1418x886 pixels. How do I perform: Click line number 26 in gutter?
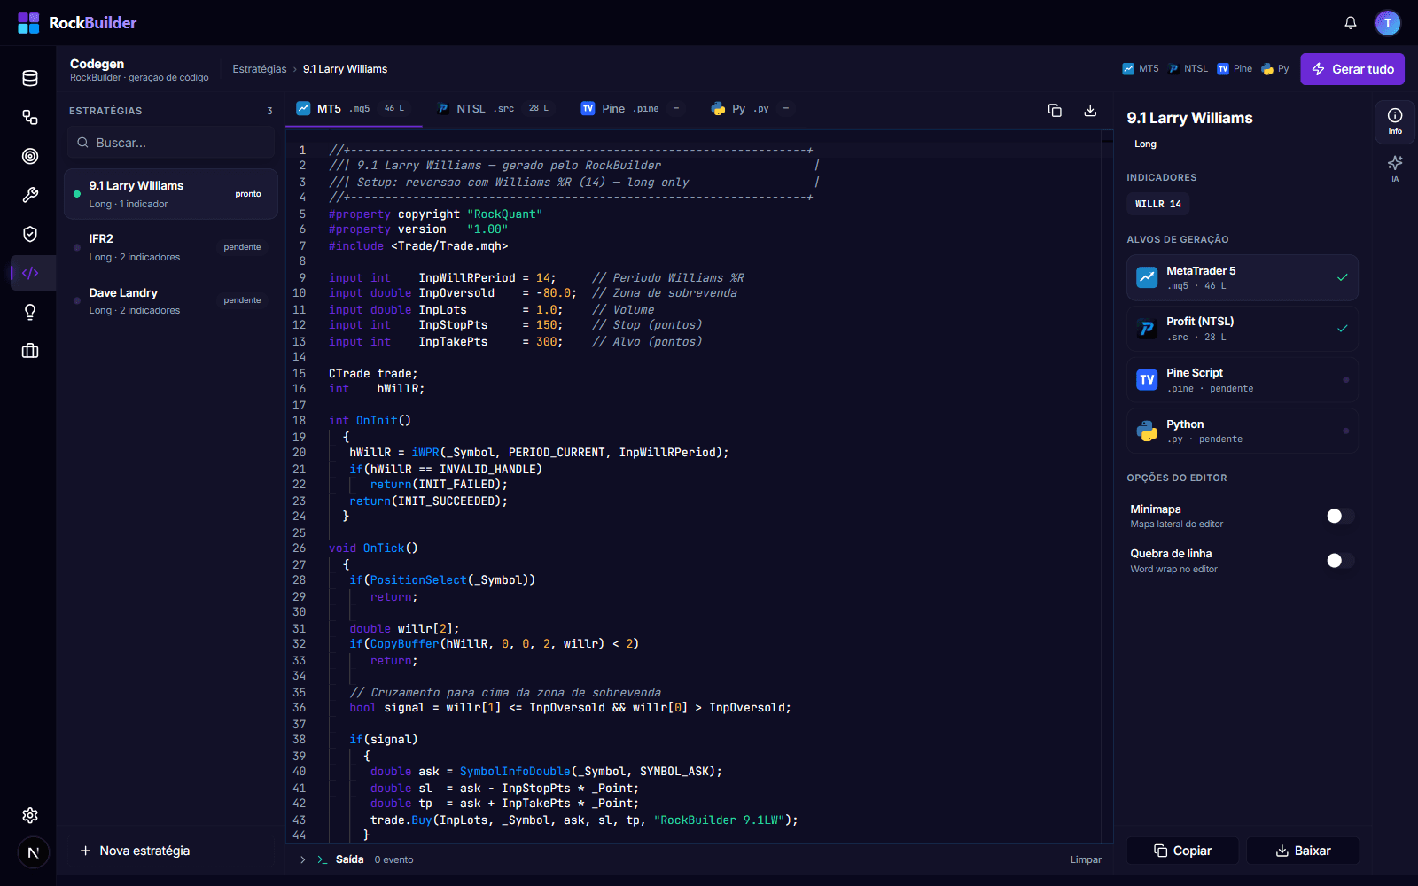(x=300, y=548)
